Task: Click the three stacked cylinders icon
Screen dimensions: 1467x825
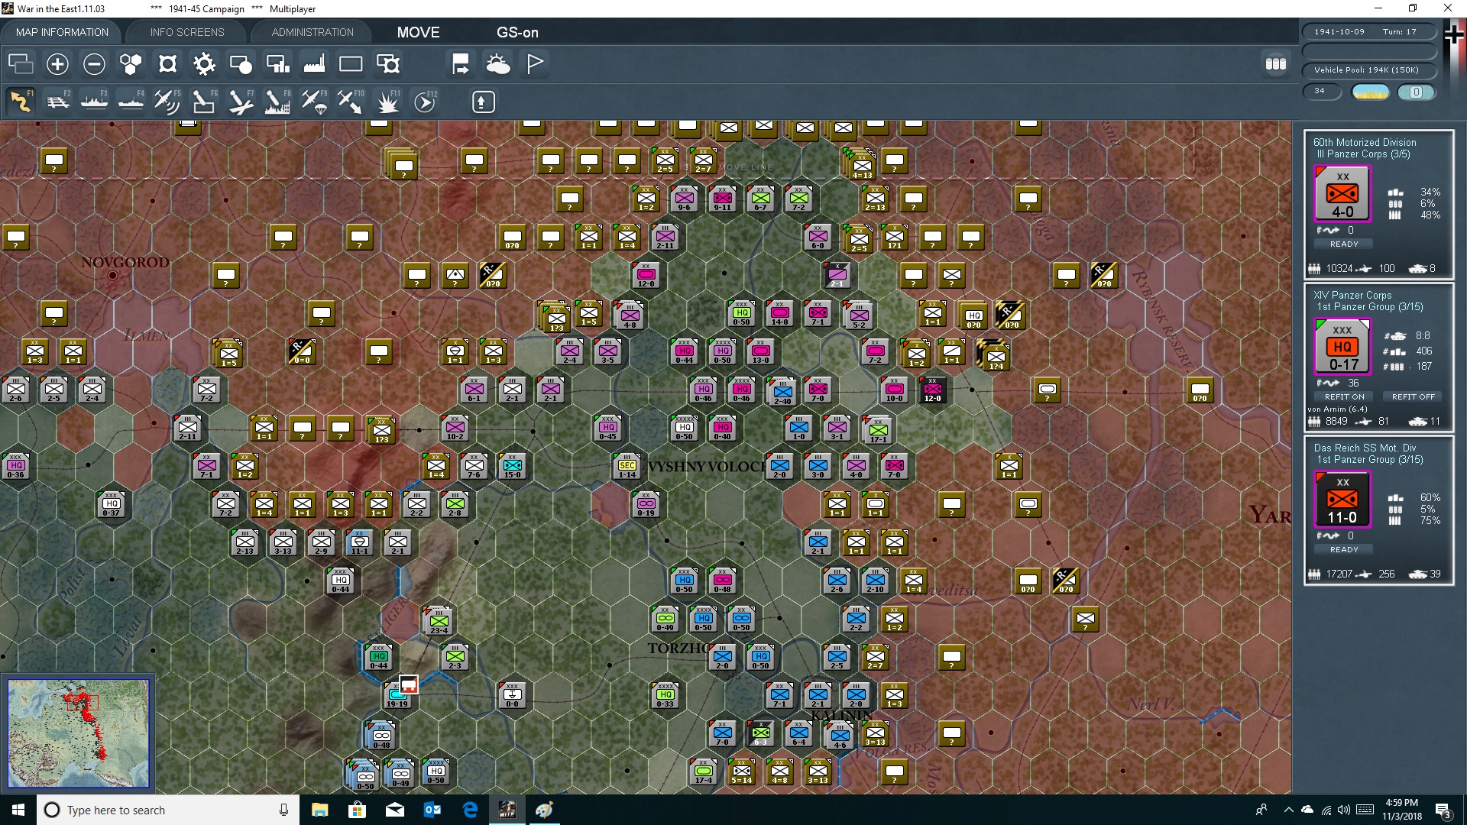Action: tap(1276, 64)
